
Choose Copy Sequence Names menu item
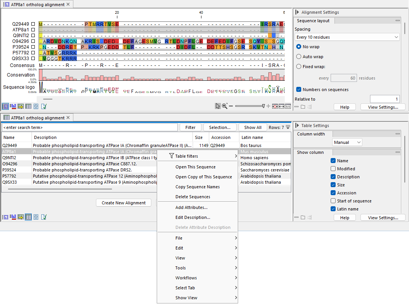[198, 186]
